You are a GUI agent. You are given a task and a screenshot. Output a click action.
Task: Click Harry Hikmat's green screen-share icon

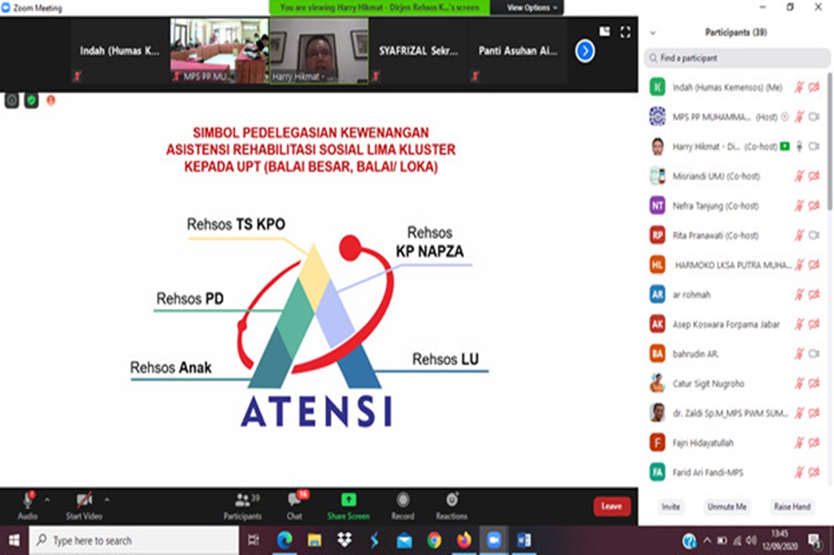(x=784, y=147)
